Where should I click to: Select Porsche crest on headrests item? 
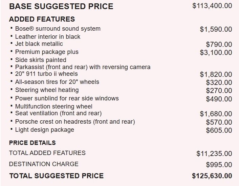point(75,122)
